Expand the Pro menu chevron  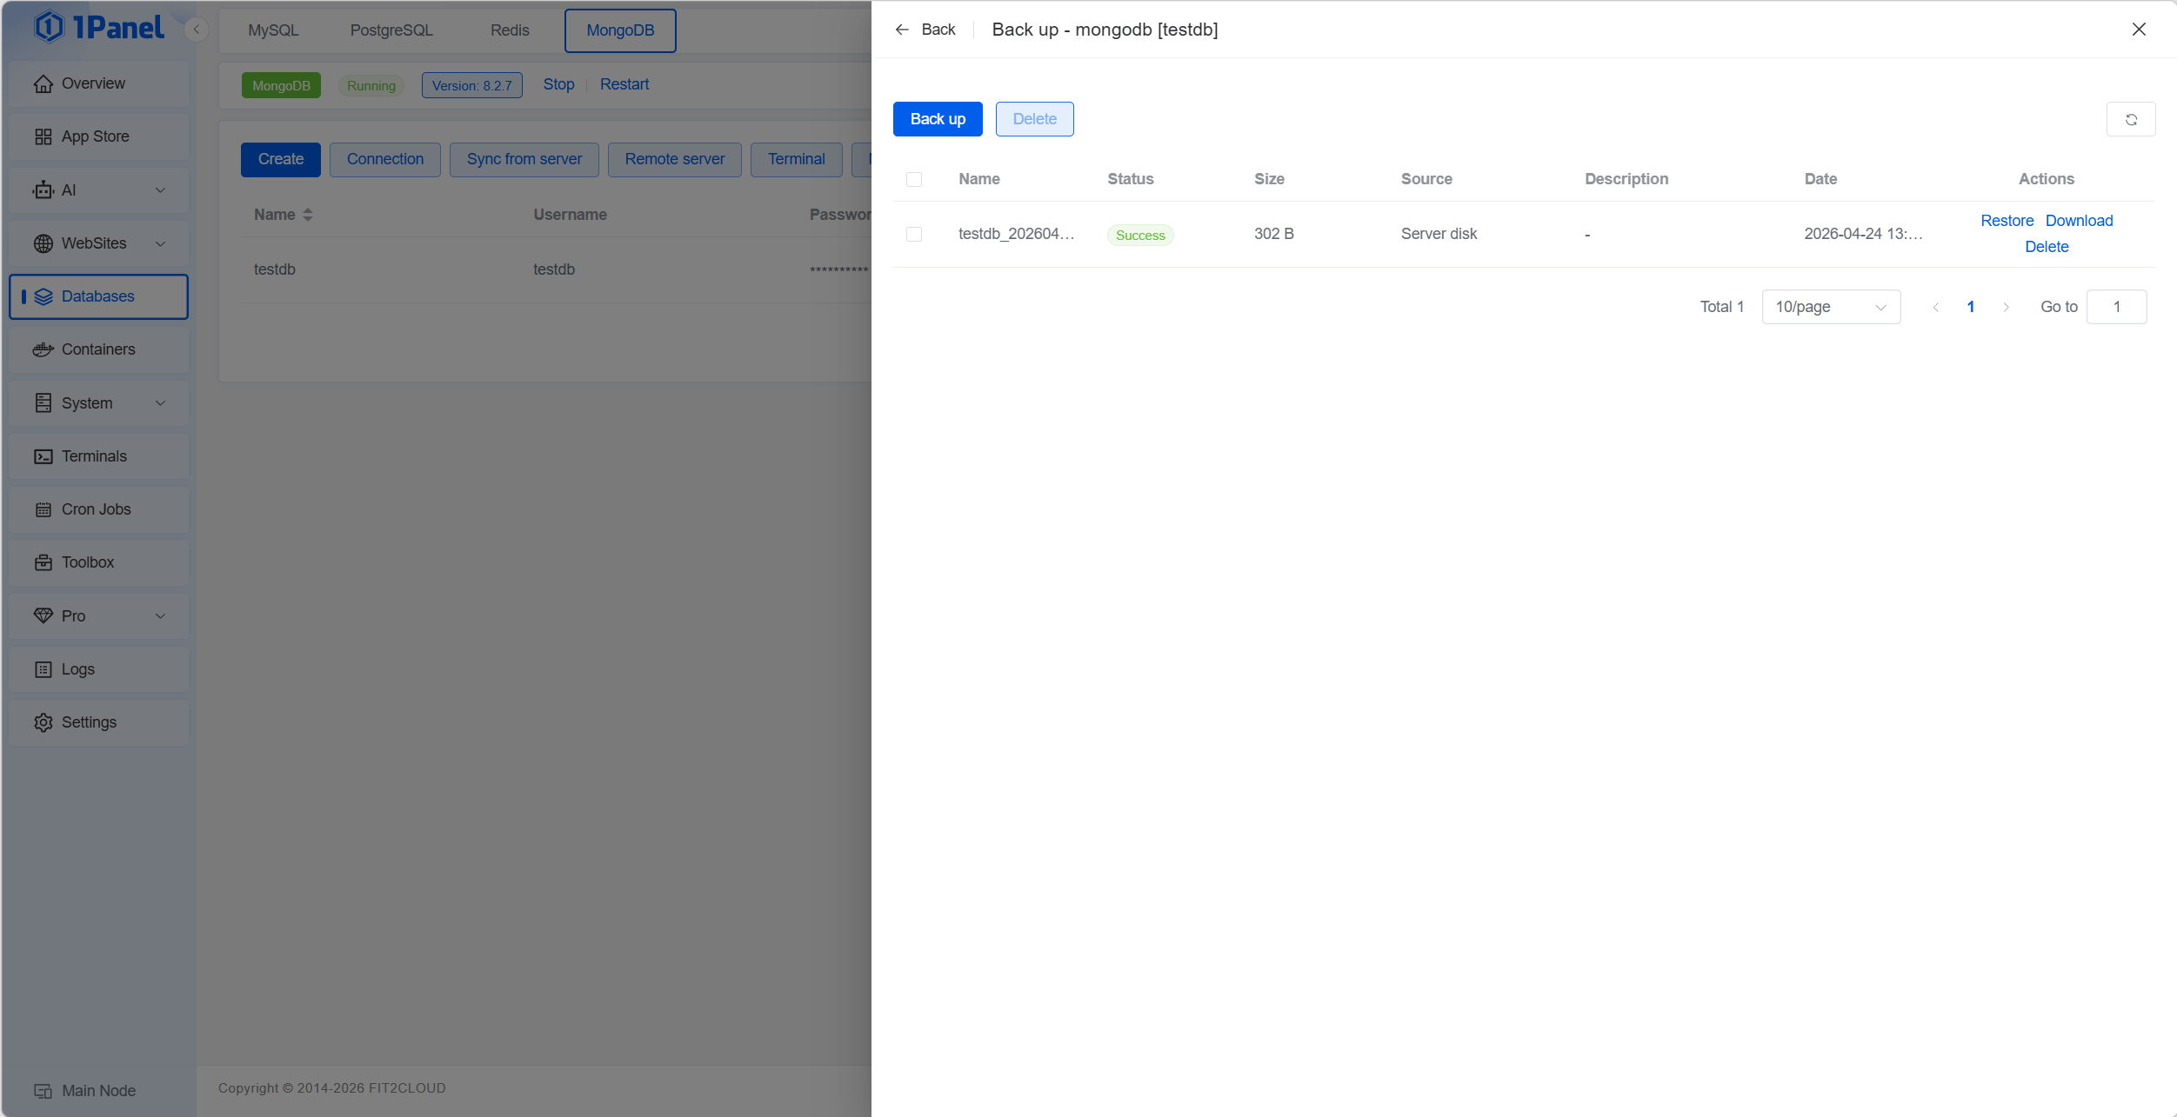coord(161,615)
